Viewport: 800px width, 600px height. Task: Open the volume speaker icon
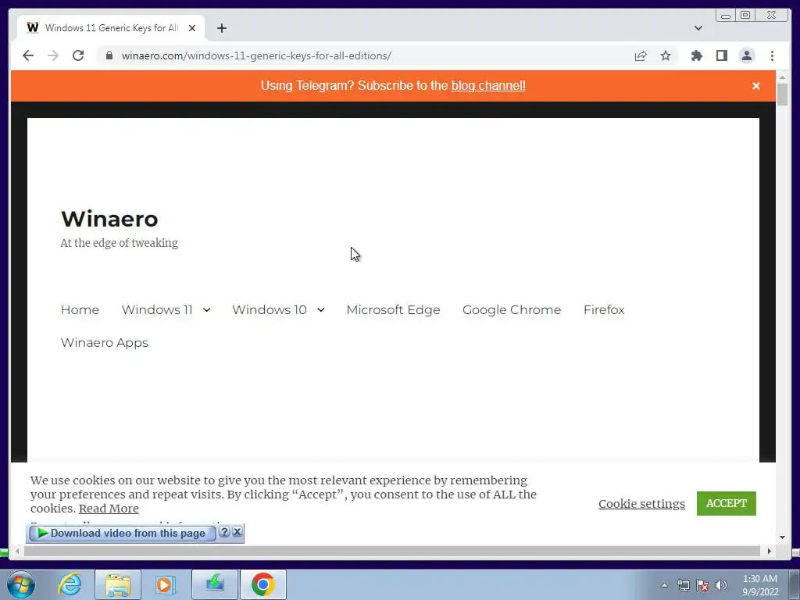(x=721, y=585)
